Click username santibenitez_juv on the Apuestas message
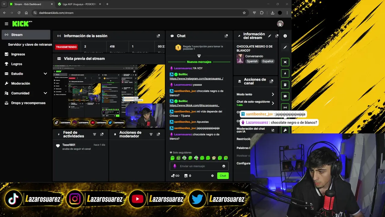This screenshot has height=217, width=385. point(185,122)
